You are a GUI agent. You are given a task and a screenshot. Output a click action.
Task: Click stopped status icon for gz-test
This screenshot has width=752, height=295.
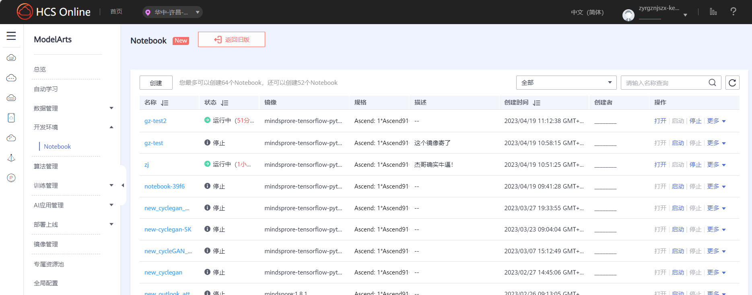click(207, 143)
